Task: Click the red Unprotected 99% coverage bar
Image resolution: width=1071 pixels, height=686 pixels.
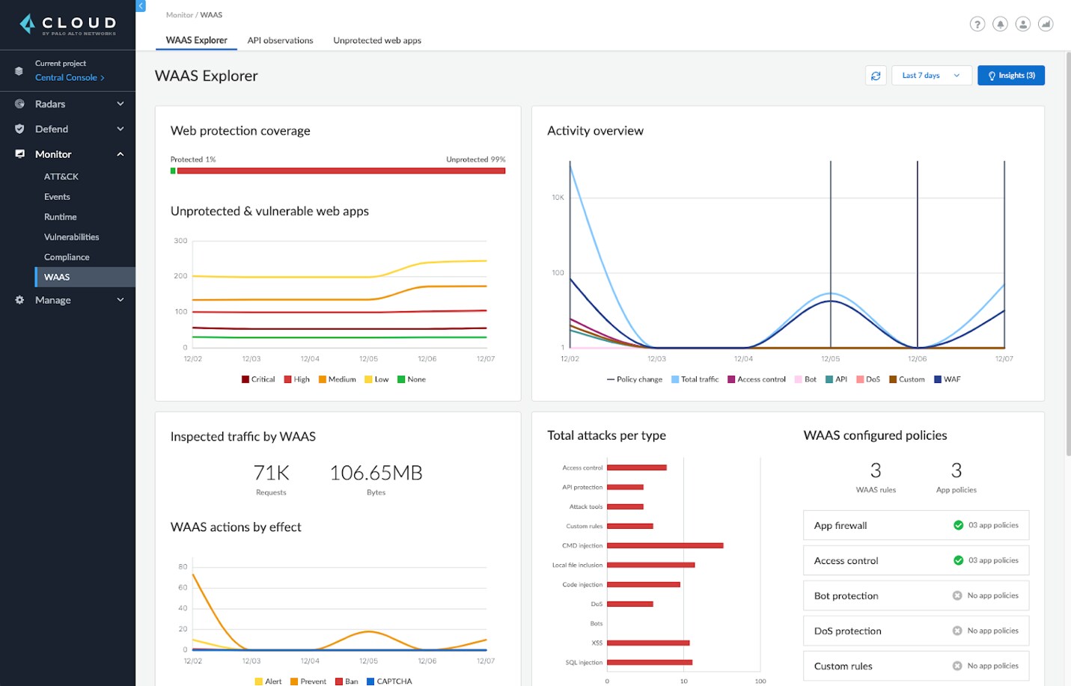Action: click(341, 171)
